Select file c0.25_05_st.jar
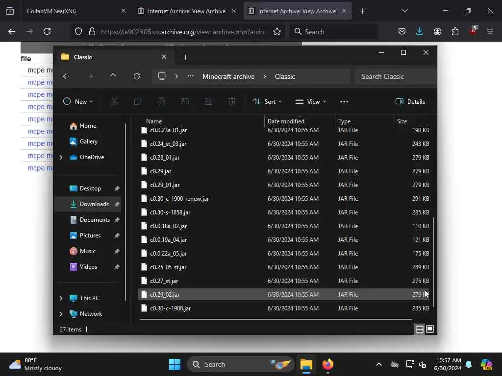The height and width of the screenshot is (376, 502). [x=284, y=267]
